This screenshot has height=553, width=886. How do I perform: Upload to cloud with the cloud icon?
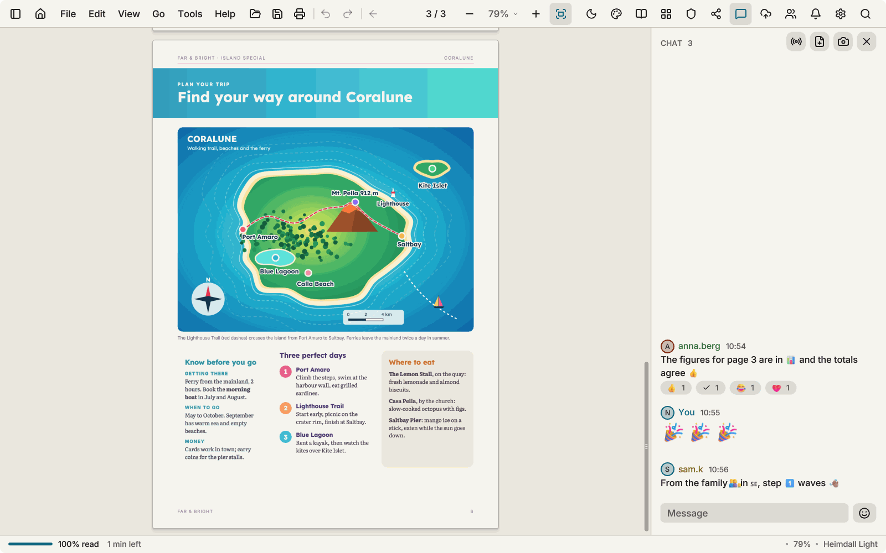[x=766, y=14]
